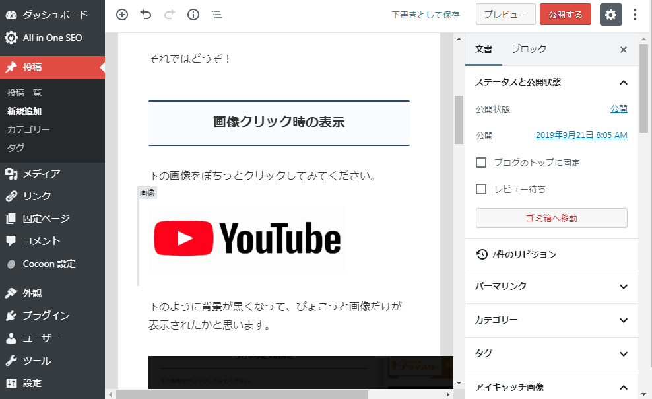Select 新規追加 submenu item
Screen dimensions: 652x399
coord(24,111)
